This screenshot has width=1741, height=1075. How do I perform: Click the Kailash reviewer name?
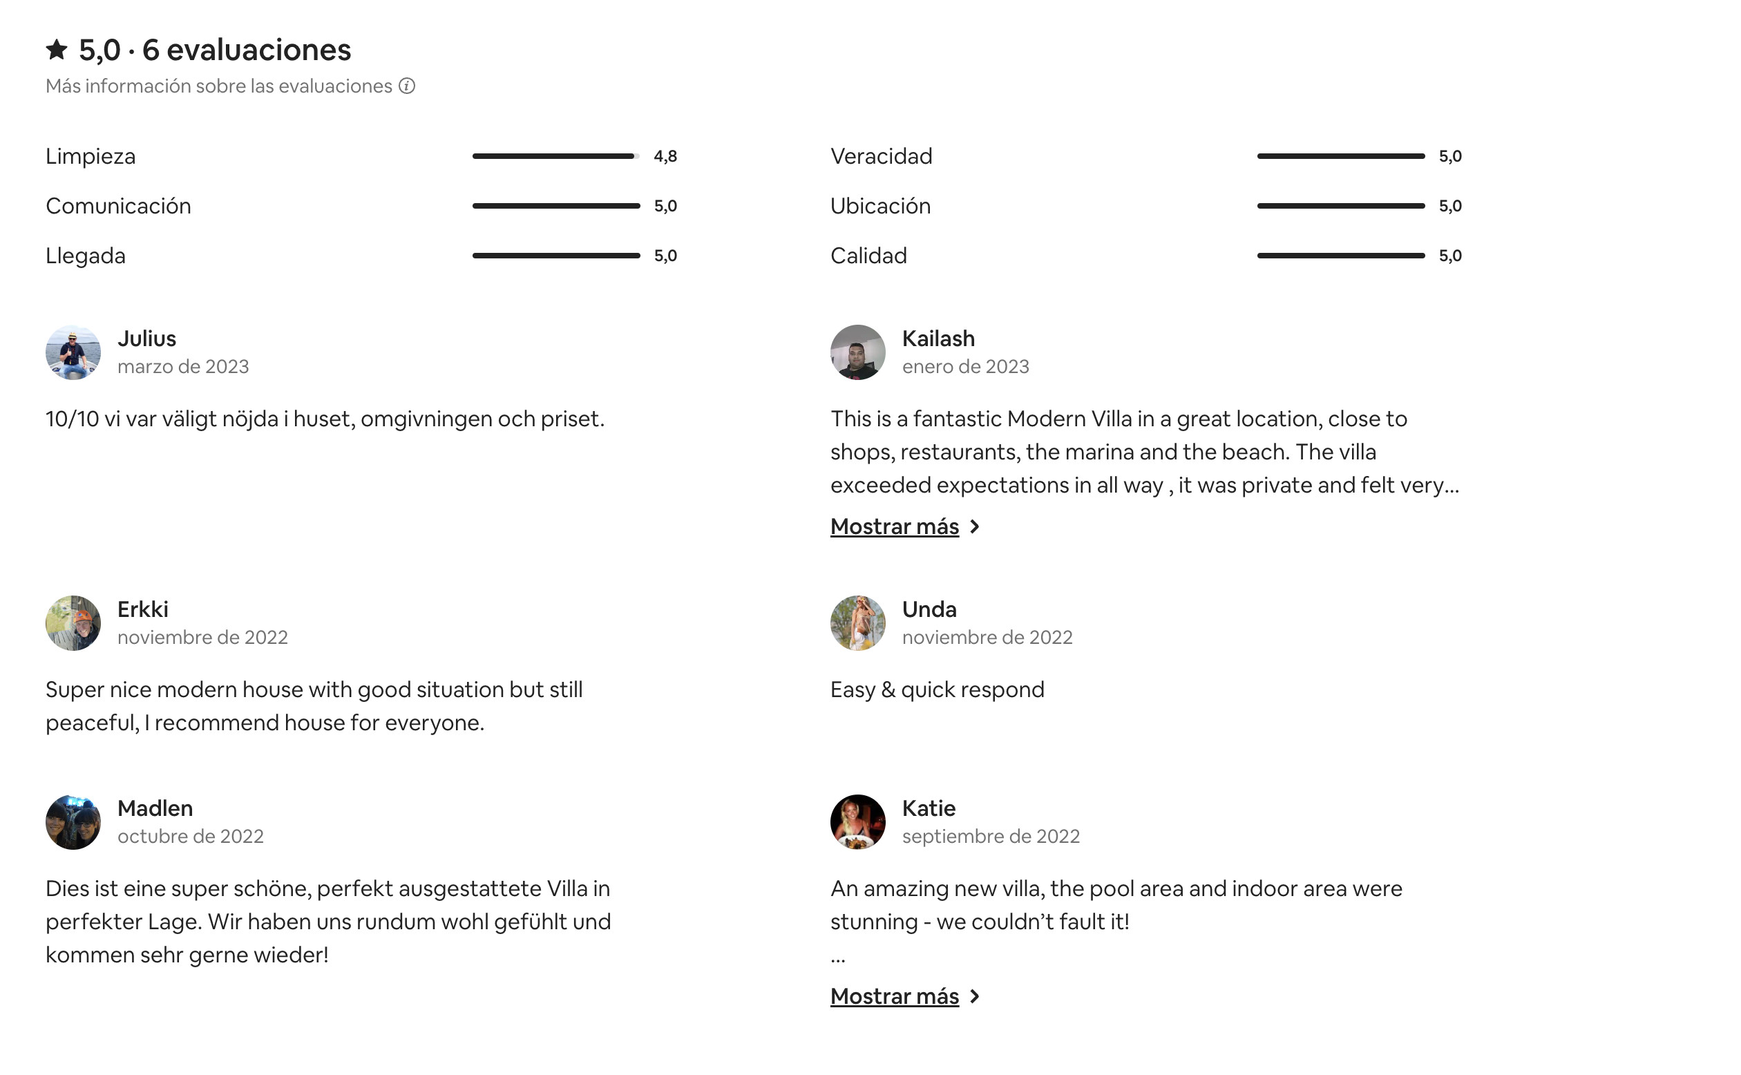[x=938, y=339]
